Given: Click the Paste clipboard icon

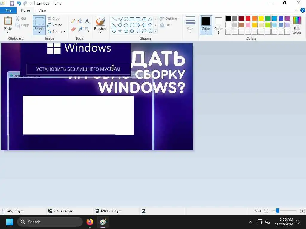Looking at the screenshot, I should [8, 21].
